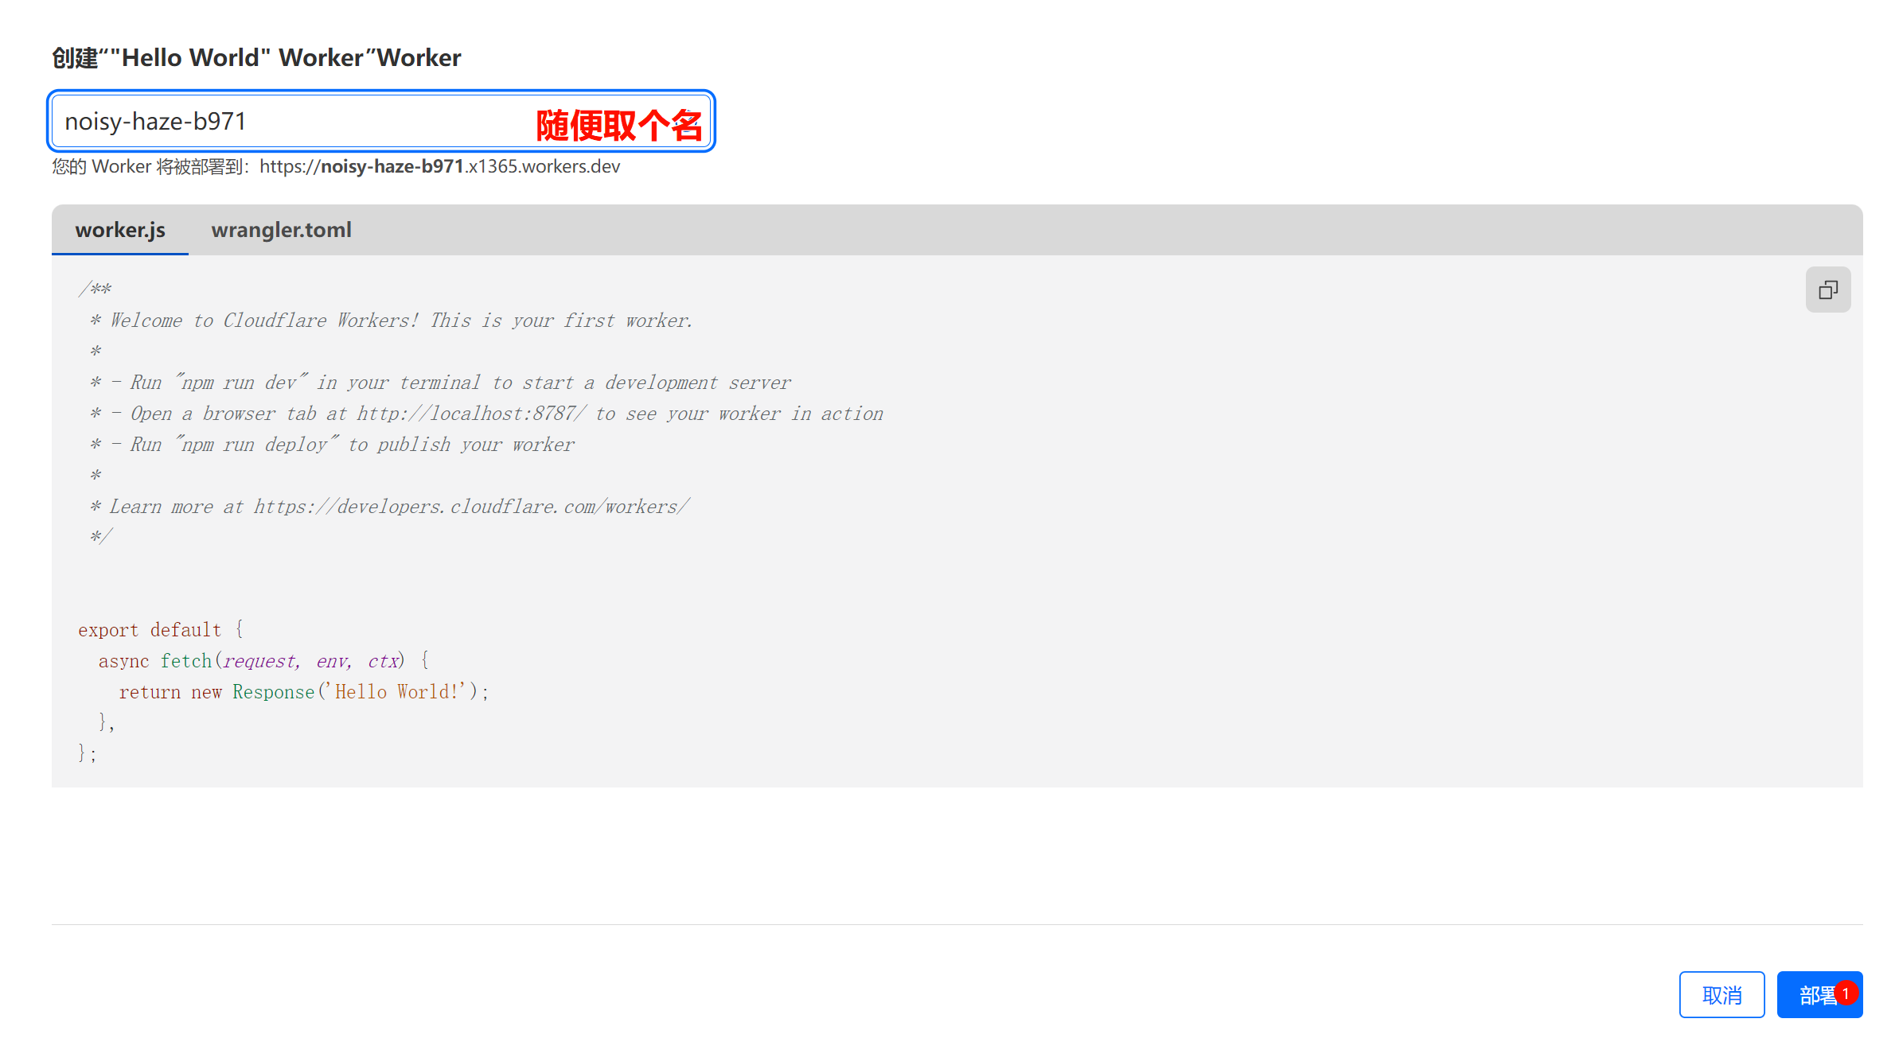The height and width of the screenshot is (1042, 1895).
Task: Select the 'npm run dev' comment line
Action: click(x=440, y=383)
